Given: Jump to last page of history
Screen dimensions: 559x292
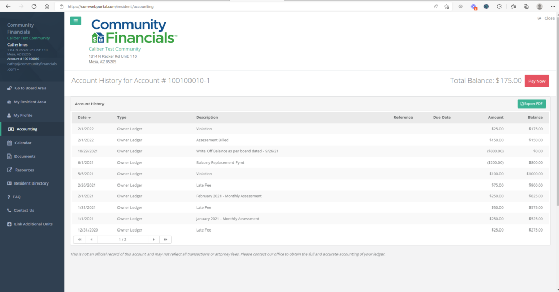Looking at the screenshot, I should 165,240.
